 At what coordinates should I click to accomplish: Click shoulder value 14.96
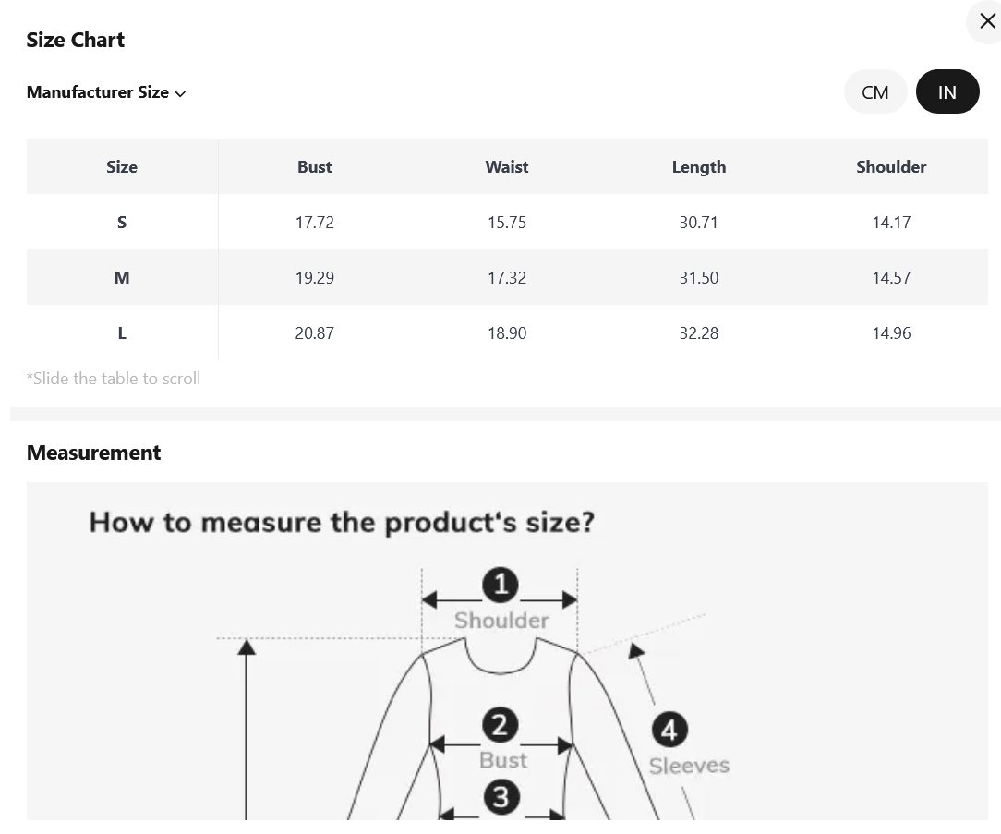tap(891, 333)
